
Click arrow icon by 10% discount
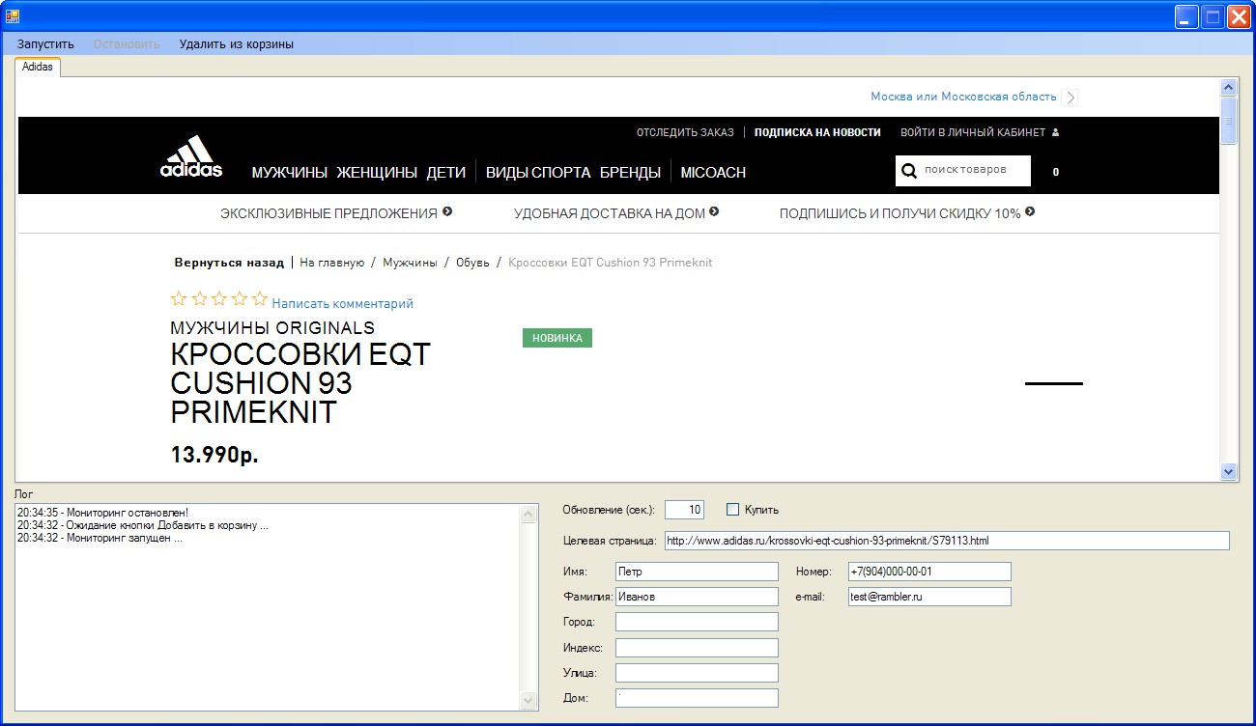1030,212
